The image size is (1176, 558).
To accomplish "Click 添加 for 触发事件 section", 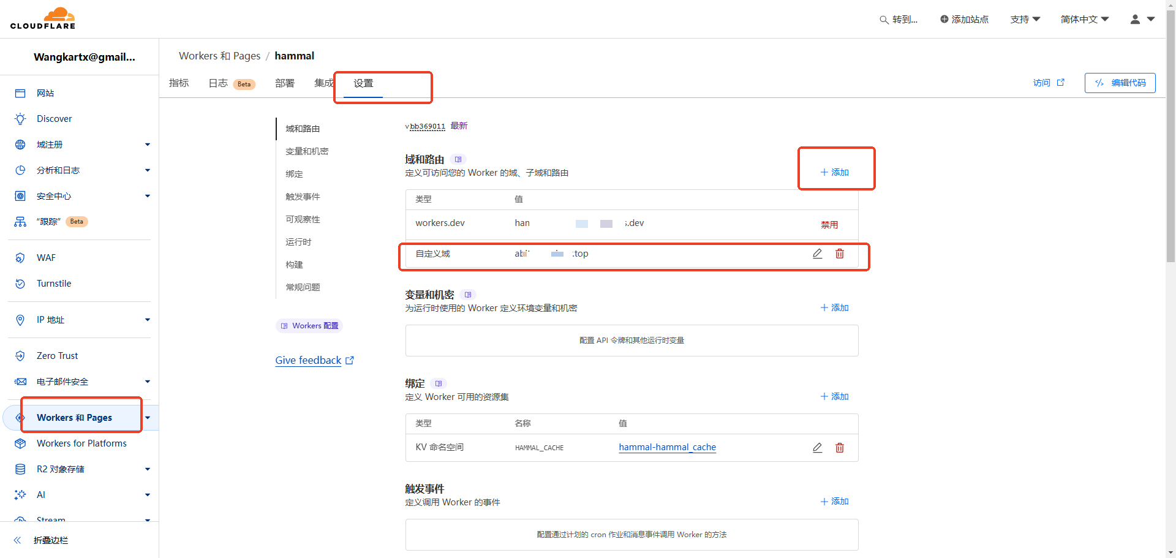I will (x=834, y=501).
